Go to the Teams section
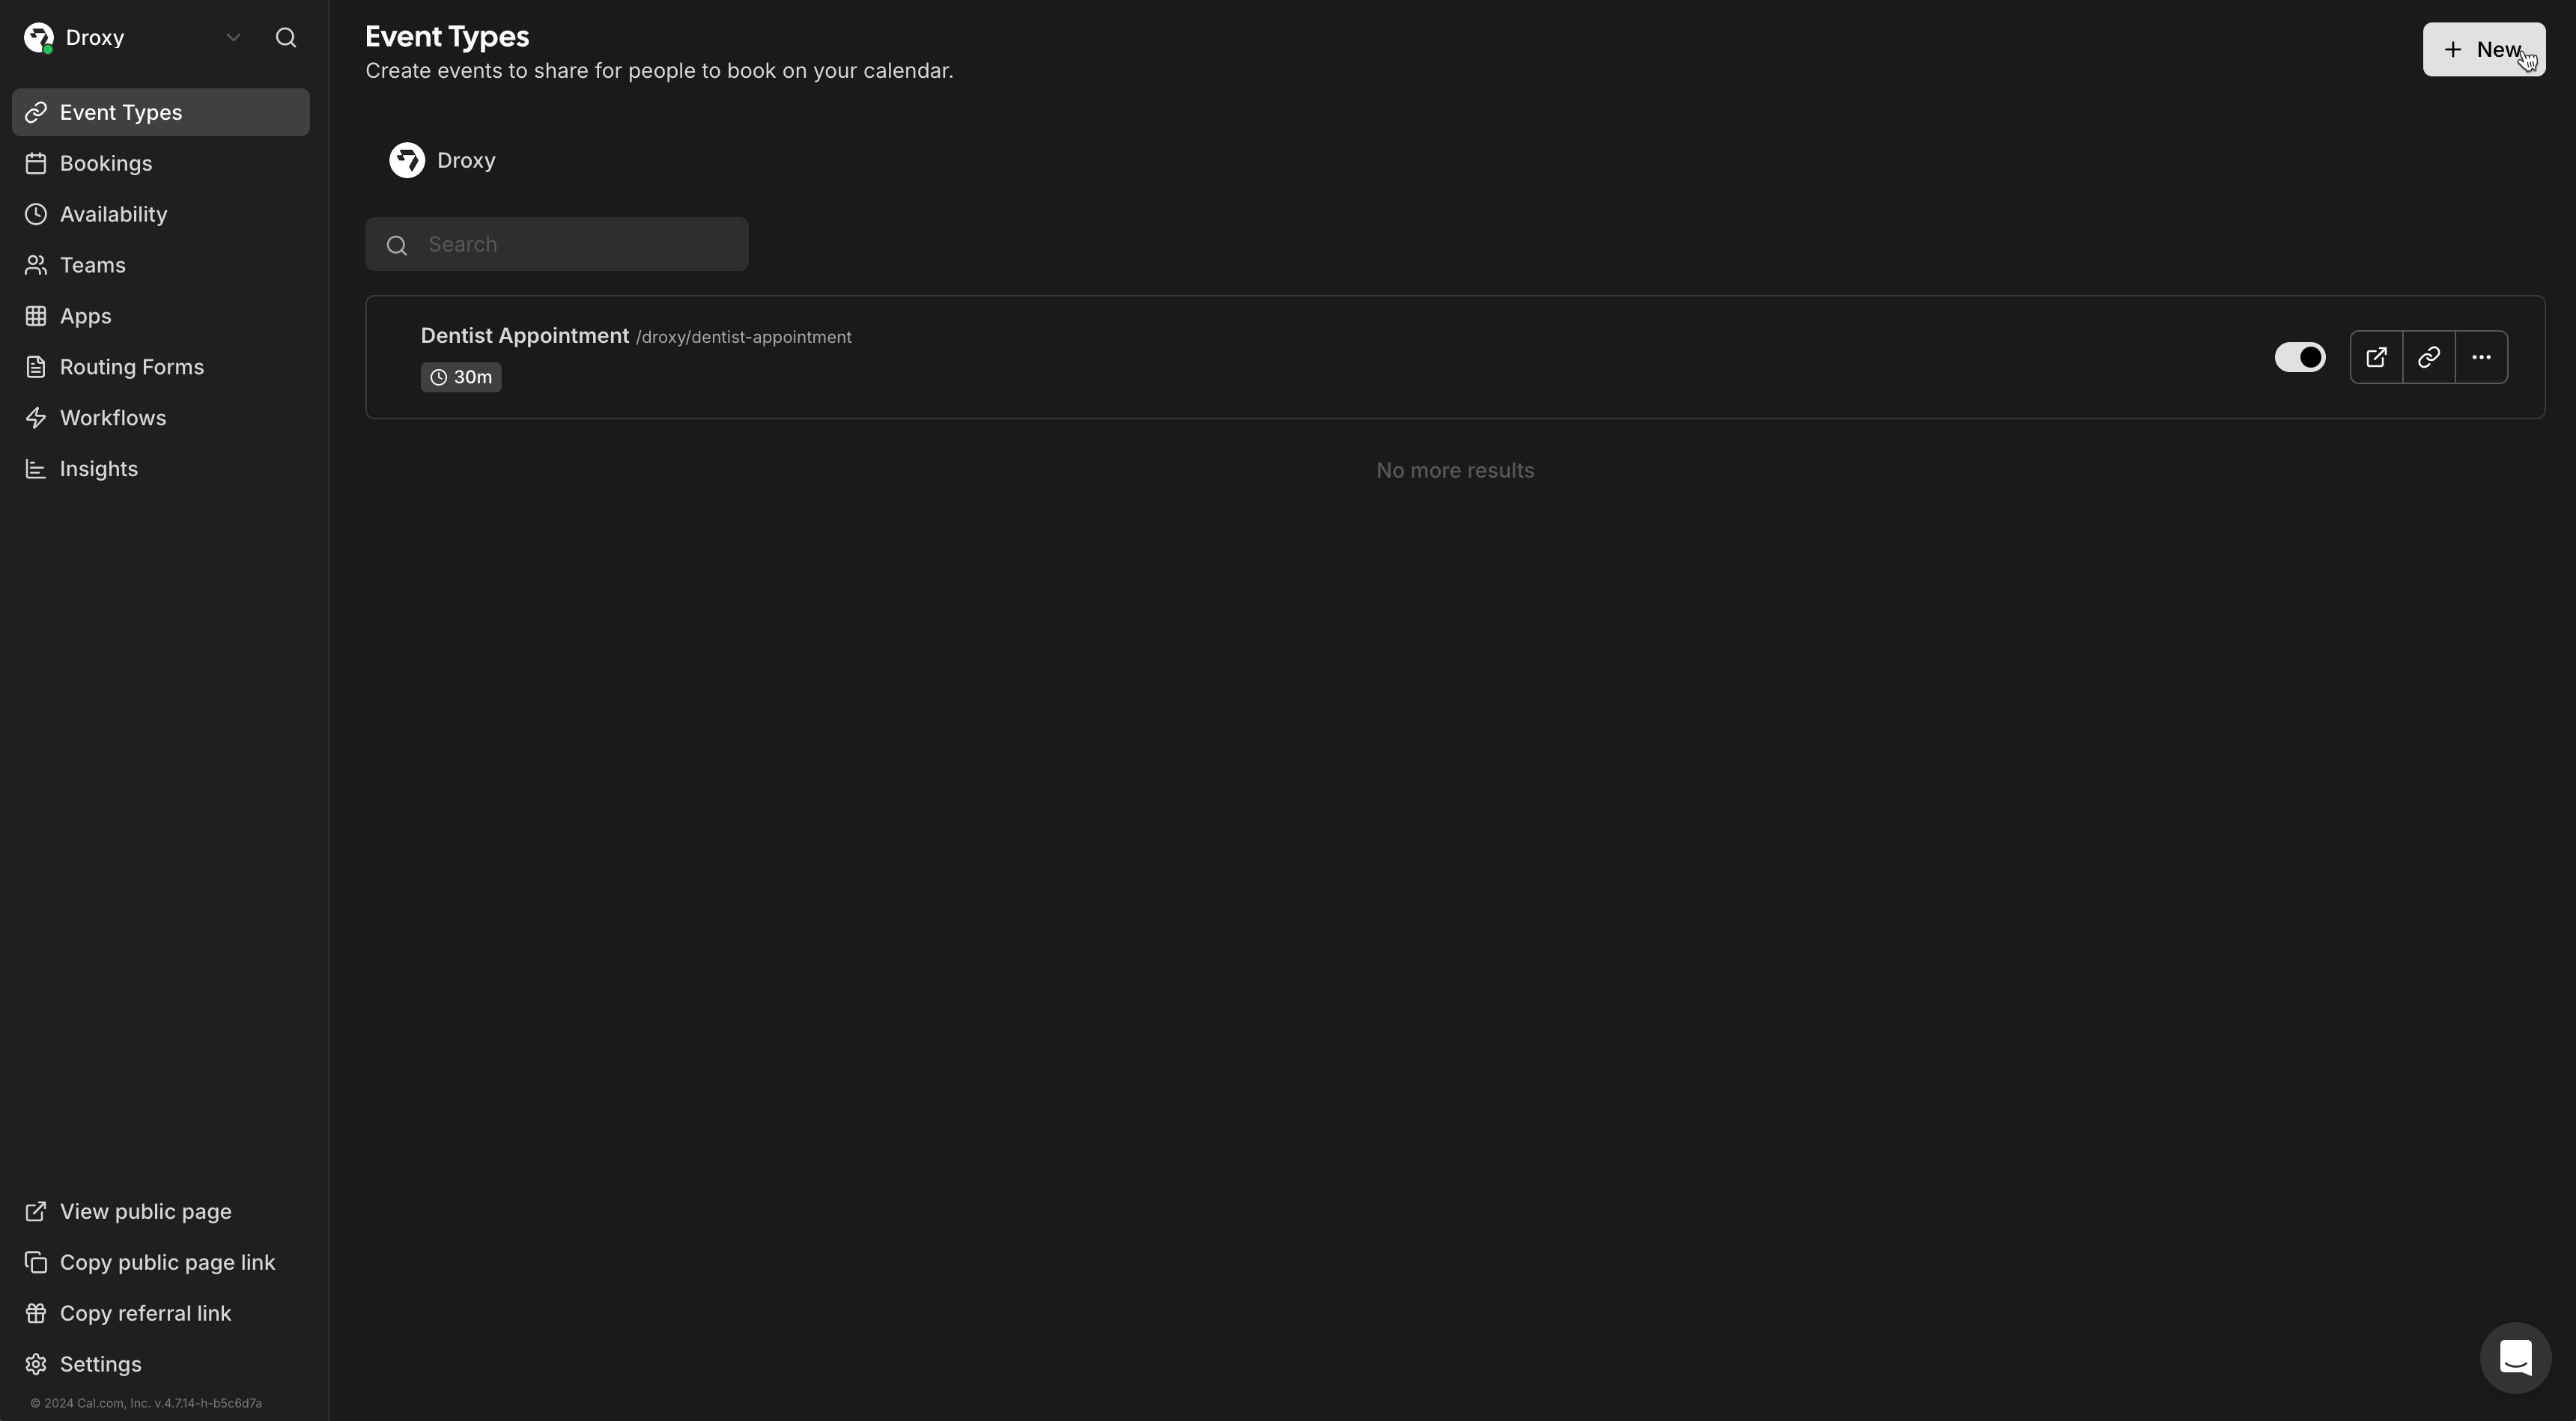Screen dimensions: 2576x1421 pos(91,265)
